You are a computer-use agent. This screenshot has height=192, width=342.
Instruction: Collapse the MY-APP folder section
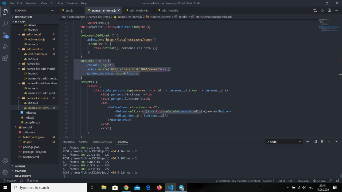34,22
